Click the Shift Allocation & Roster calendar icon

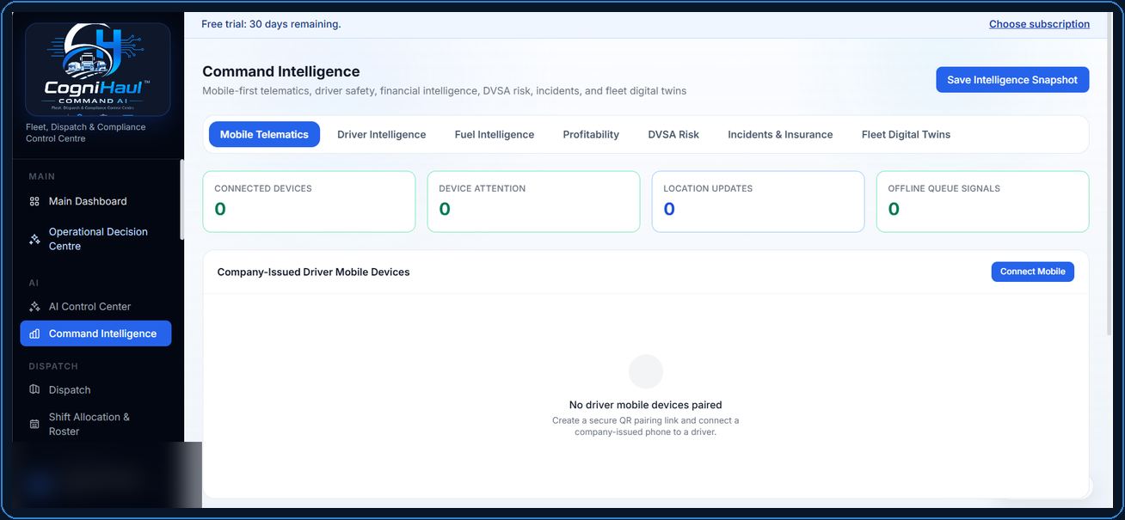tap(34, 425)
